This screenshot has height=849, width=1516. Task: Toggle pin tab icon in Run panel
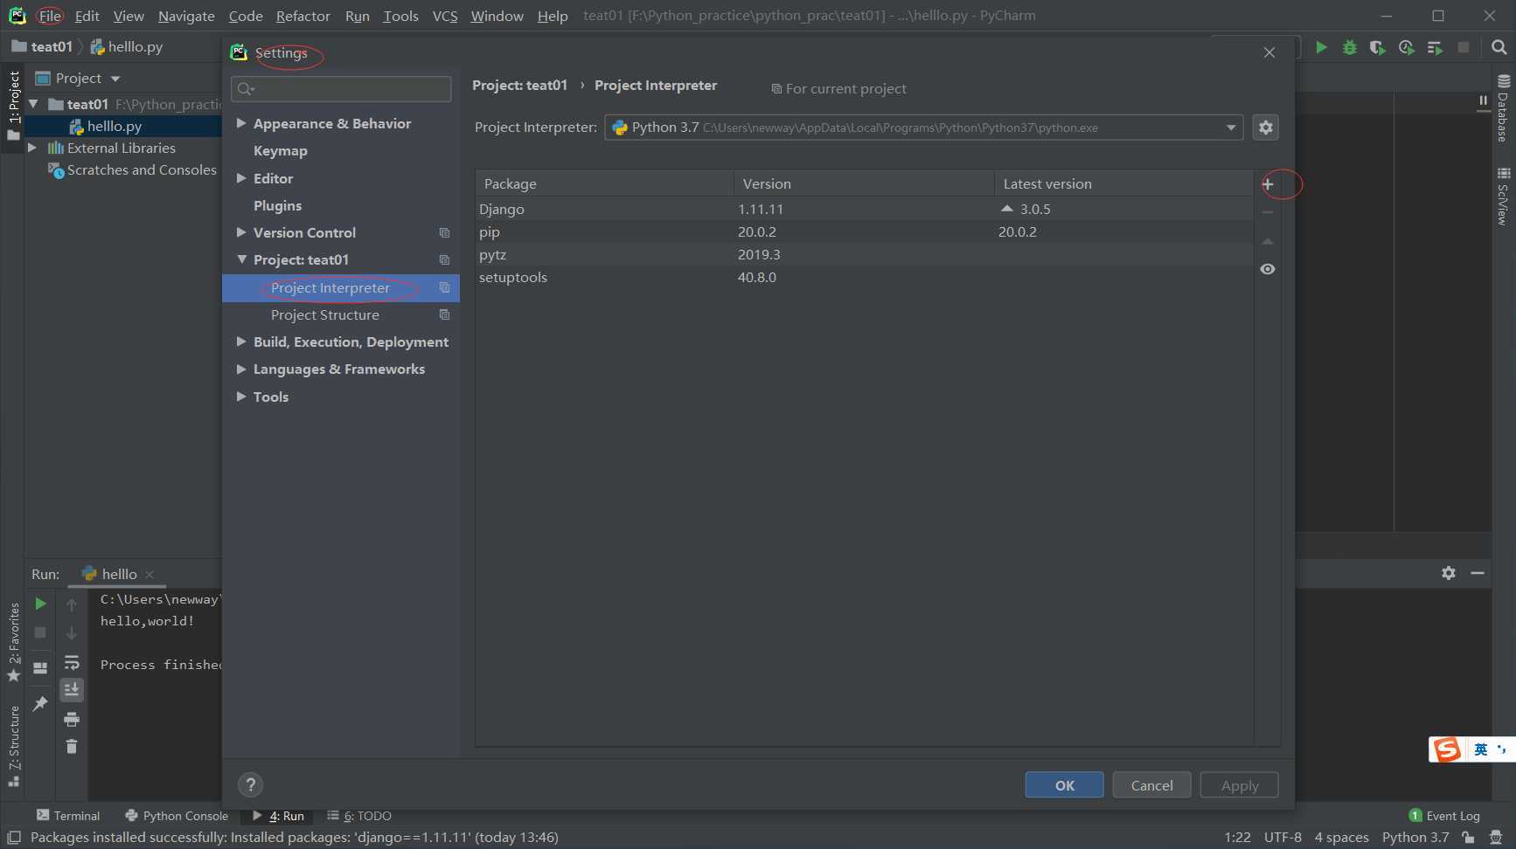40,703
